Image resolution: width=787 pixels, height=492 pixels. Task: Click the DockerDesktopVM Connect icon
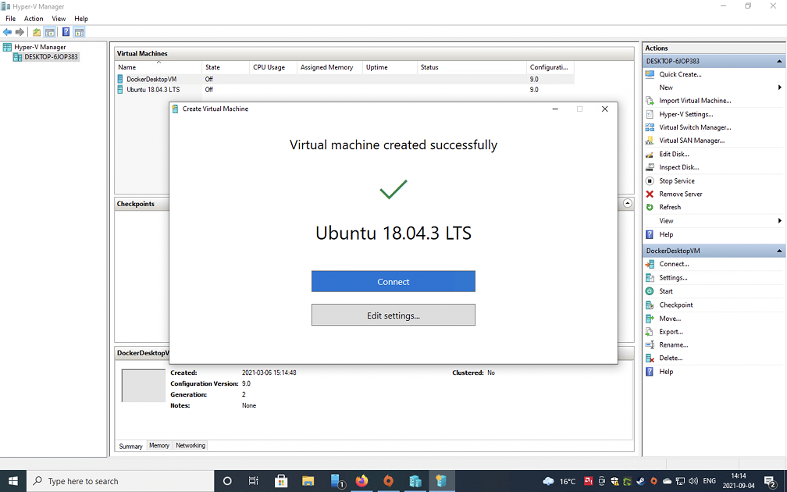click(x=650, y=264)
